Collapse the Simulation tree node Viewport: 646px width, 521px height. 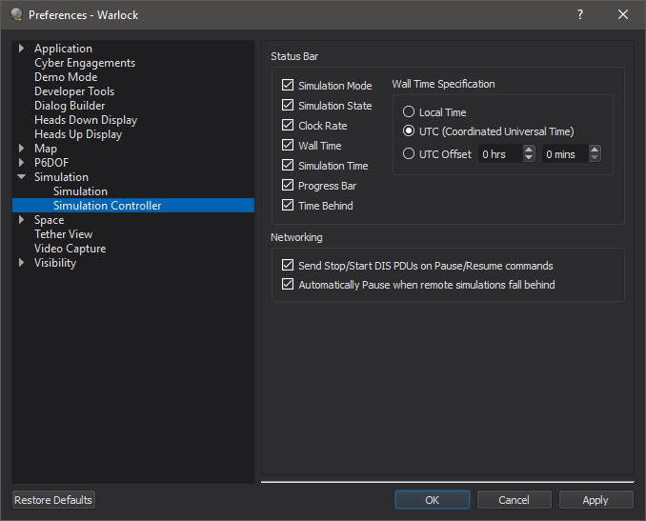pos(21,177)
